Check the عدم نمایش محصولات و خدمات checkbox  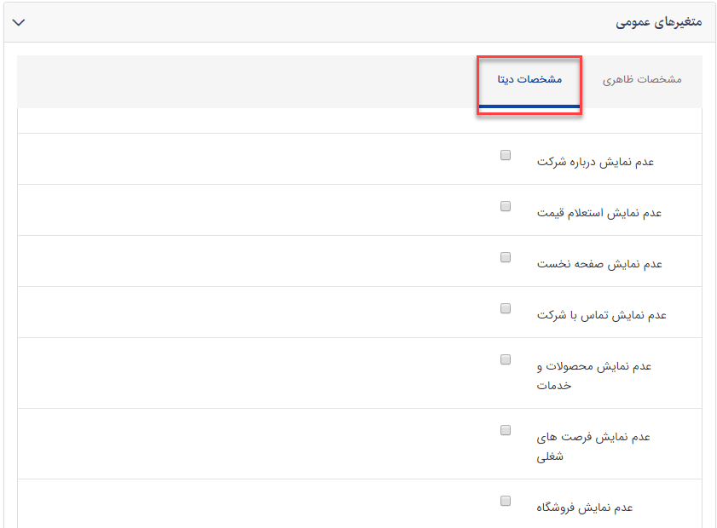click(506, 359)
